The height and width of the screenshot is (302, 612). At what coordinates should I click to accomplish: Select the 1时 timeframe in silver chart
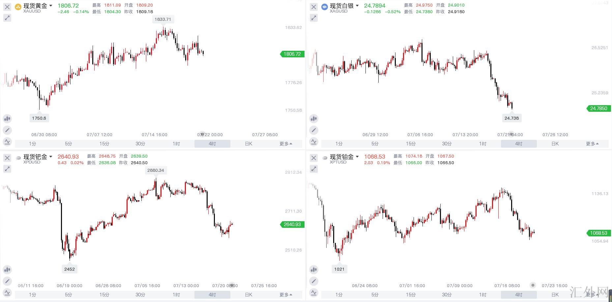pos(483,144)
